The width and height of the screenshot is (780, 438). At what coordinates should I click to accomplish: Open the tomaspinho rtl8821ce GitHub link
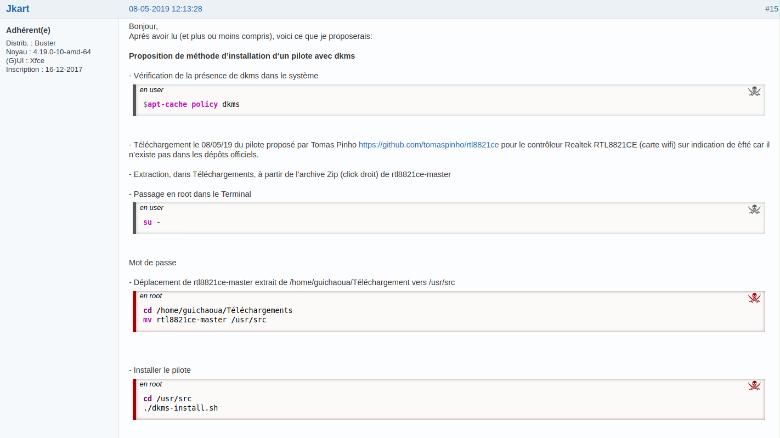coord(428,145)
